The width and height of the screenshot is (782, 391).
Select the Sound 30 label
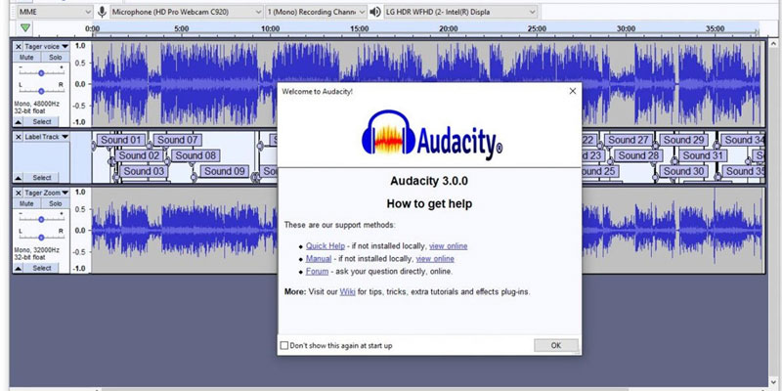[x=683, y=172]
